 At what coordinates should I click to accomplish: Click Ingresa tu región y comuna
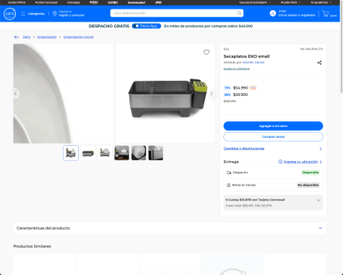[71, 14]
